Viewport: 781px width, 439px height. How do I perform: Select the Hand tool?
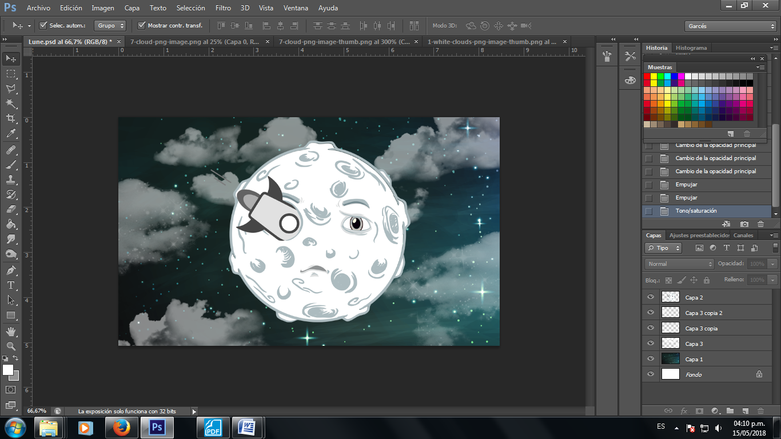11,331
